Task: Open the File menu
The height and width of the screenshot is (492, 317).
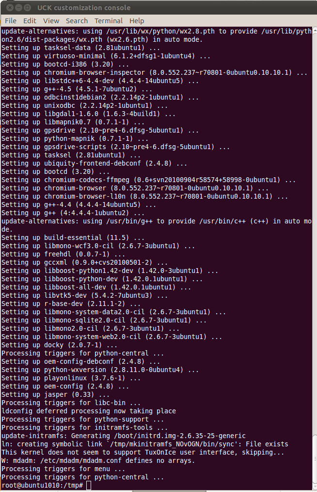Action: click(x=11, y=21)
